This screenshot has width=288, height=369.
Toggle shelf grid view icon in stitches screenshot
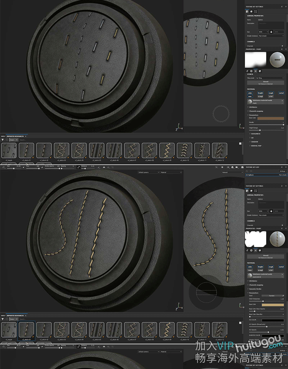pos(240,323)
